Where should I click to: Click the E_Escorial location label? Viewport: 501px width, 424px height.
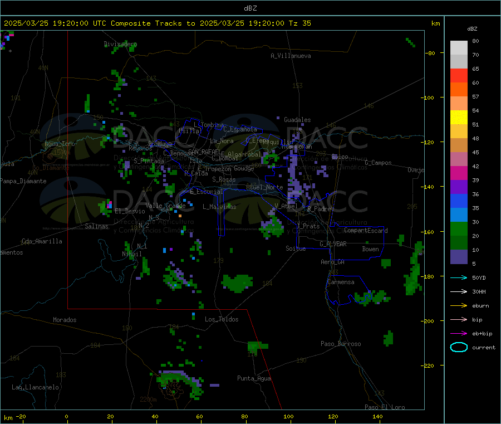pos(207,192)
